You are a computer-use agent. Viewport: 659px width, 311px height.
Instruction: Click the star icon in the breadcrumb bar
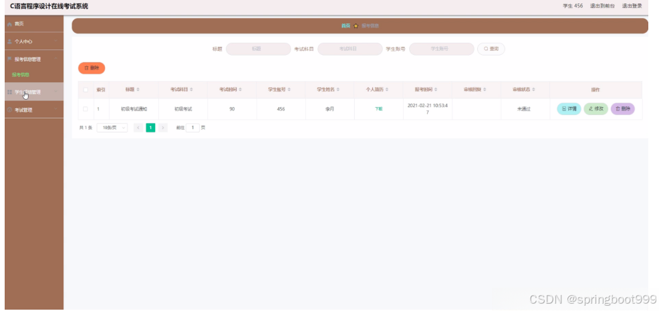356,26
